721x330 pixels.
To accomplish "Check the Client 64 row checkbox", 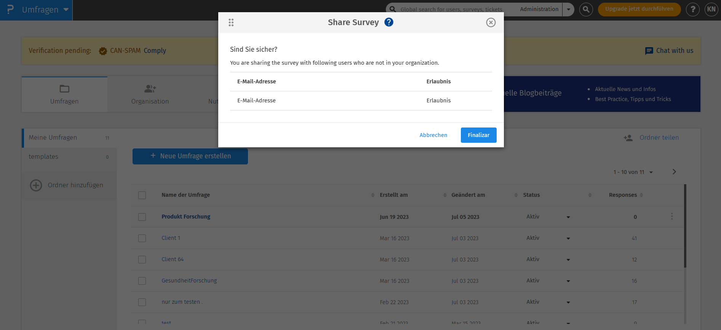I will [x=142, y=260].
